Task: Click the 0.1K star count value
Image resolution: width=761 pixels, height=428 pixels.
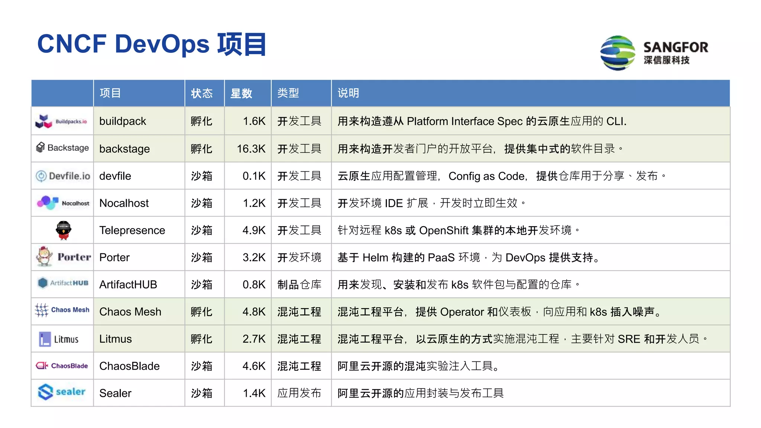Action: 254,176
